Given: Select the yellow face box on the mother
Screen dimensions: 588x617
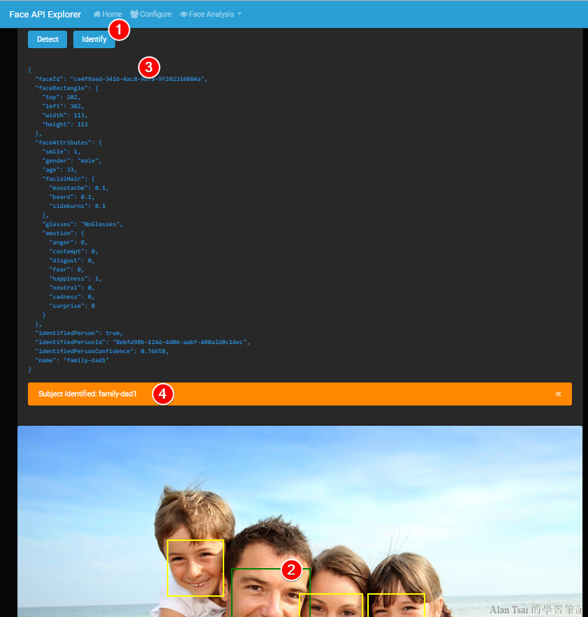Looking at the screenshot, I should [331, 605].
